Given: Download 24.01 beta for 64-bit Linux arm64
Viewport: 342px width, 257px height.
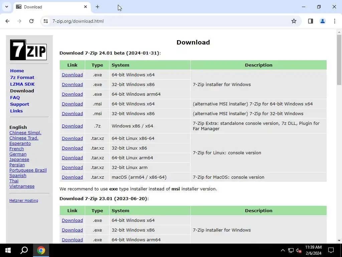Looking at the screenshot, I should 72,158.
